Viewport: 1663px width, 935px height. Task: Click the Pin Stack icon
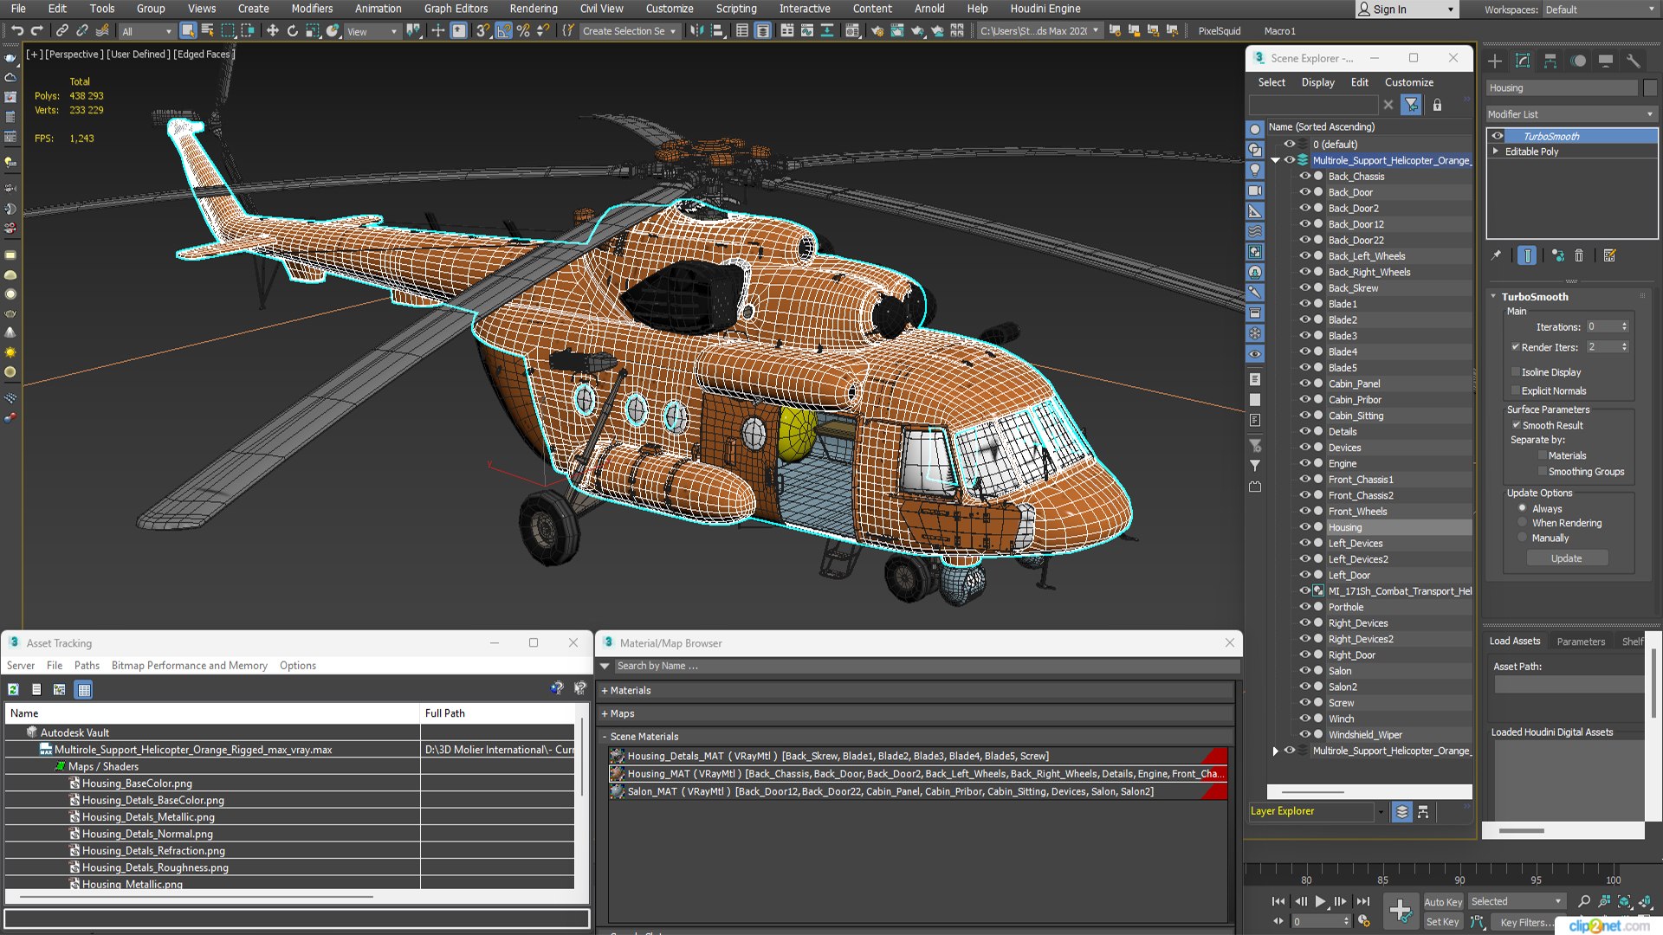pos(1496,255)
